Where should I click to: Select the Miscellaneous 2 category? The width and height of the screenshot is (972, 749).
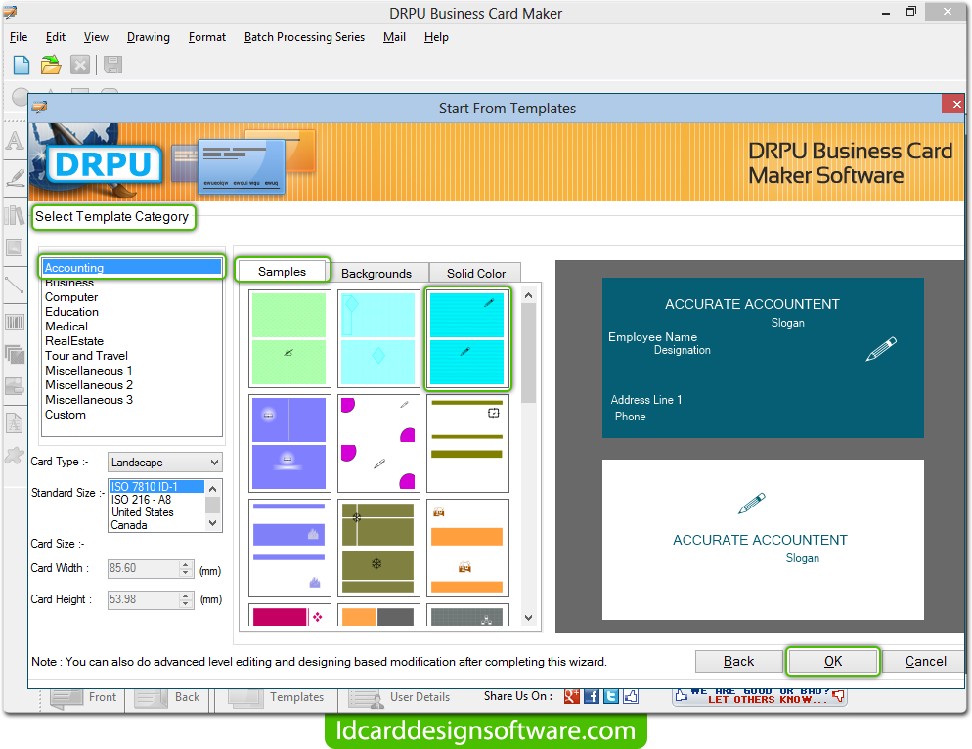point(132,385)
